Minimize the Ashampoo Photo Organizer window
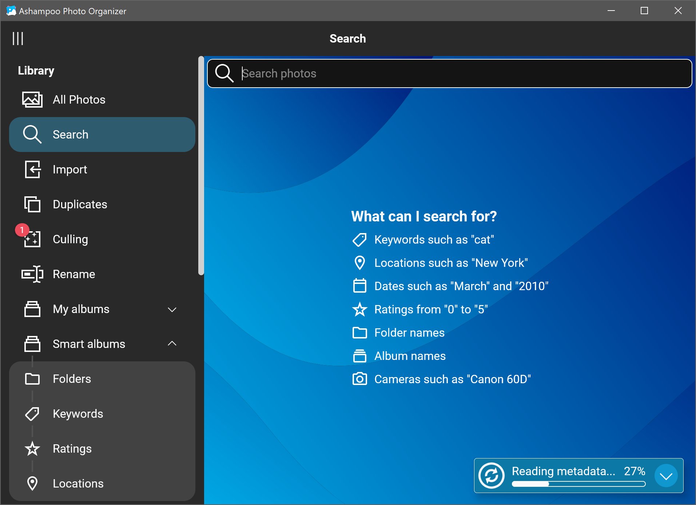The height and width of the screenshot is (505, 696). (x=611, y=11)
